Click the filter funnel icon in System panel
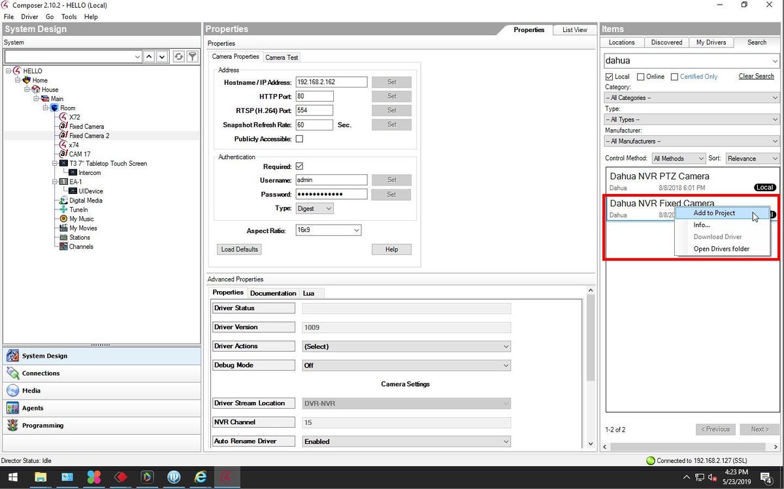 [x=193, y=57]
